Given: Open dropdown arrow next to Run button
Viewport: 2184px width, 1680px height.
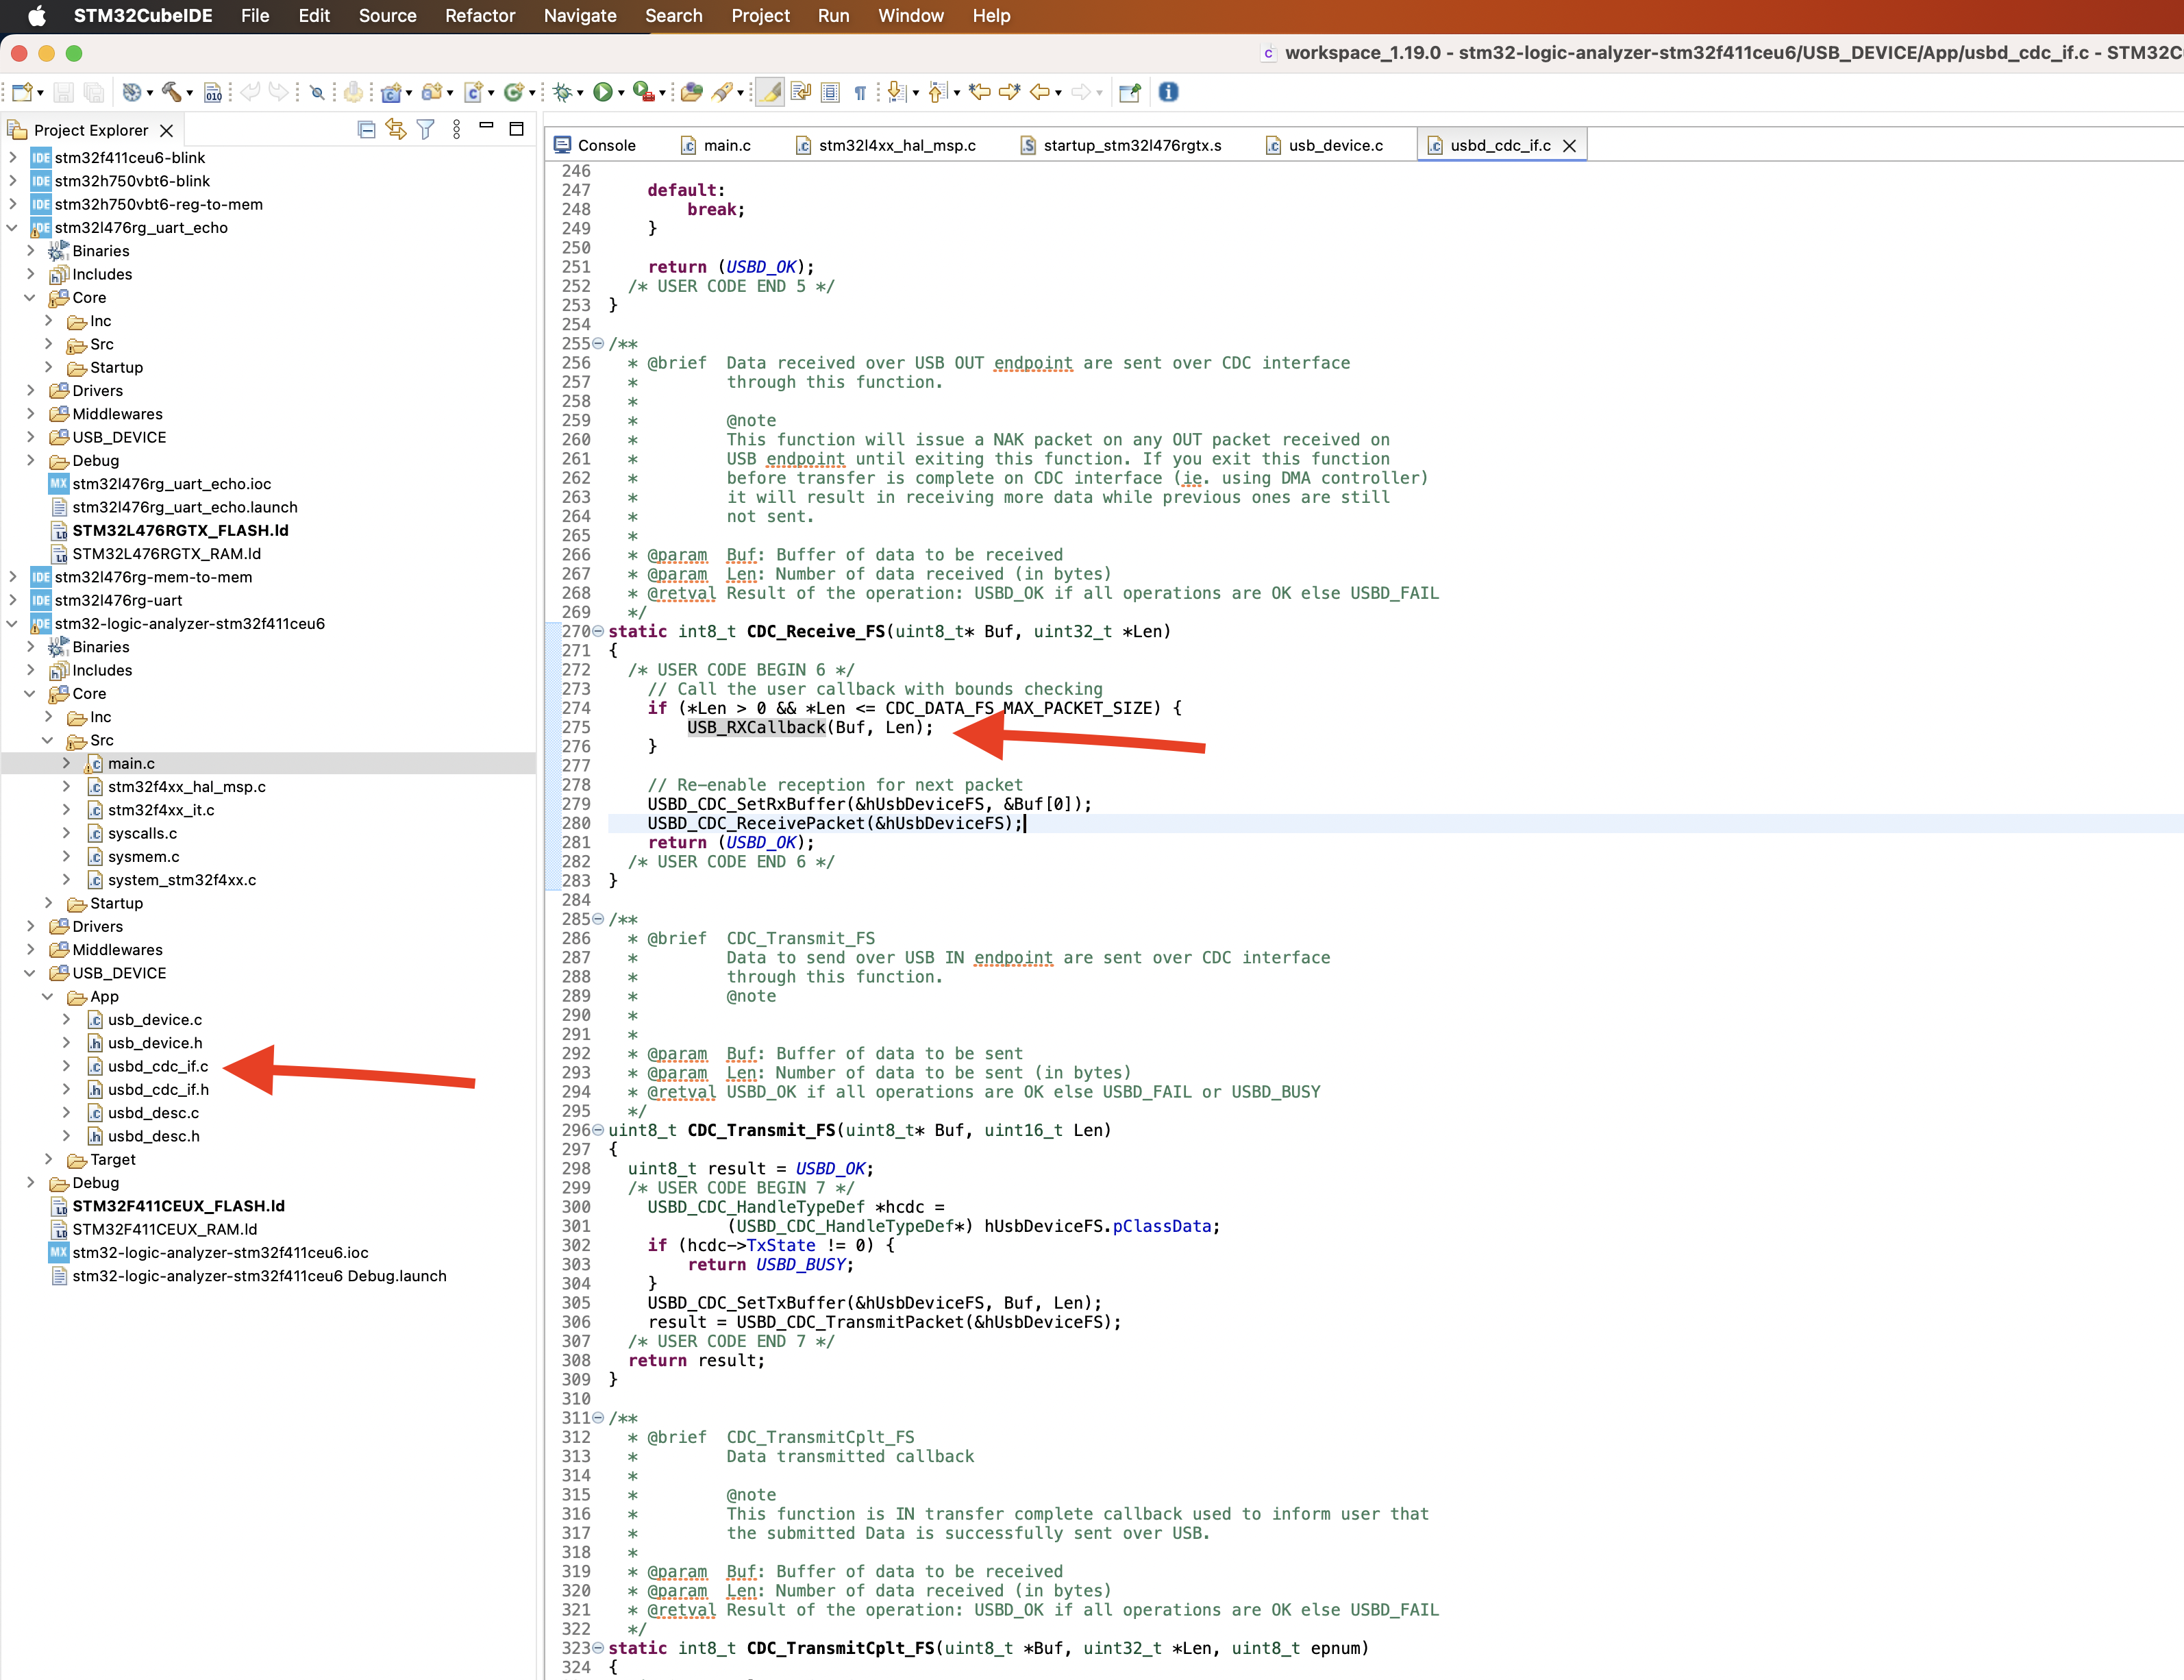Looking at the screenshot, I should coord(621,93).
